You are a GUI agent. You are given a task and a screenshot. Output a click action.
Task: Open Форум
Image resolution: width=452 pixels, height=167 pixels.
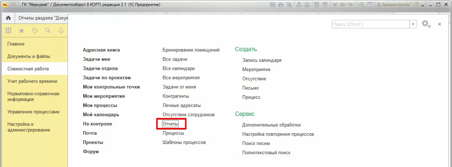coord(91,152)
